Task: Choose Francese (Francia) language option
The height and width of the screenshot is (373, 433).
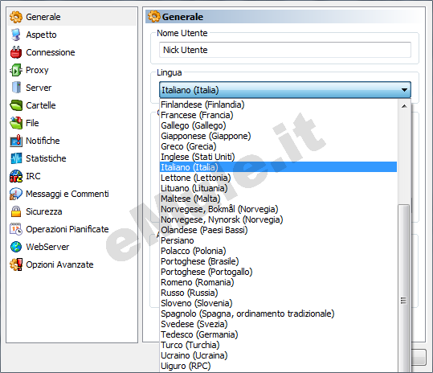Action: (x=278, y=115)
